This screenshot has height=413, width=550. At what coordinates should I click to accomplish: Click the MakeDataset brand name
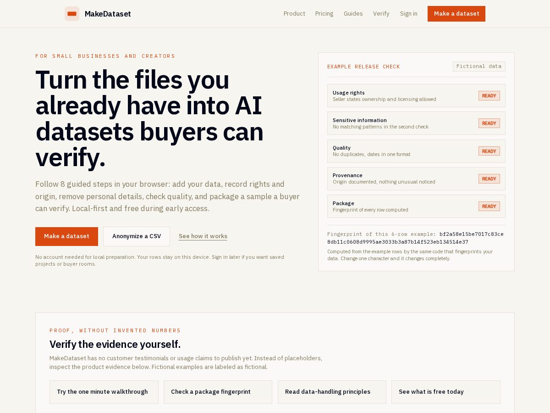click(x=108, y=14)
